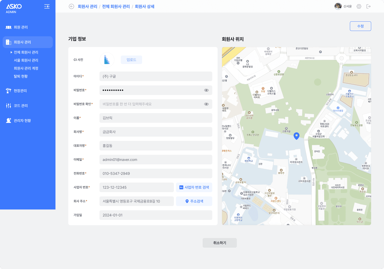Click the 회원사 상세 breadcrumb
The height and width of the screenshot is (269, 384).
145,6
